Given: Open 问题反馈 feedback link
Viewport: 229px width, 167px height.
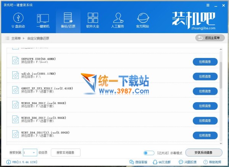Looking at the screenshot, I should pos(188,162).
